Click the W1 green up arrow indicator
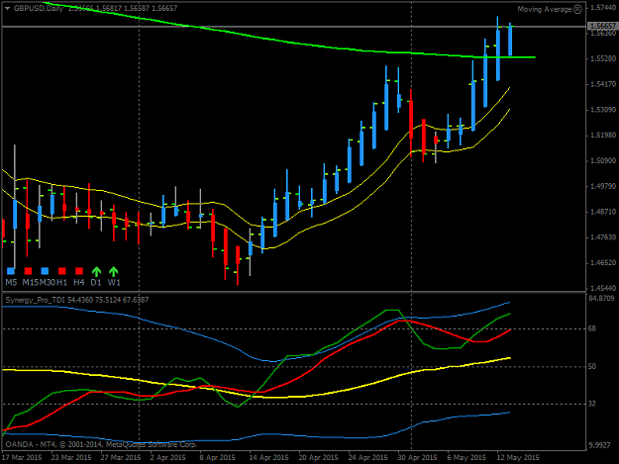The height and width of the screenshot is (464, 619). [114, 271]
